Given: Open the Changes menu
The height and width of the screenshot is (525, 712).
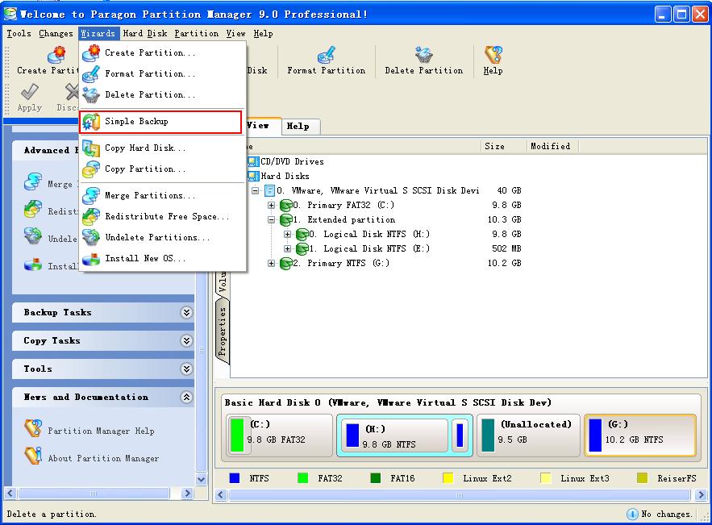Looking at the screenshot, I should coord(56,34).
